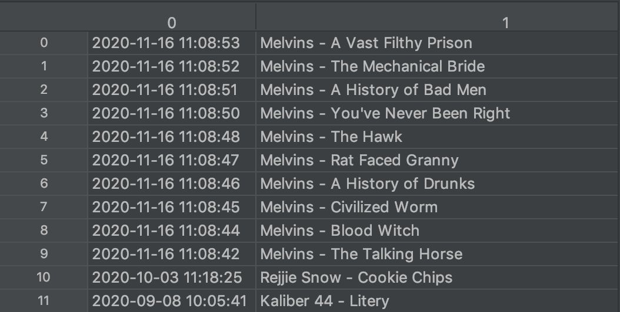620x312 pixels.
Task: Click the timestamp cell 2020-11-16 11:08:53
Action: point(166,43)
